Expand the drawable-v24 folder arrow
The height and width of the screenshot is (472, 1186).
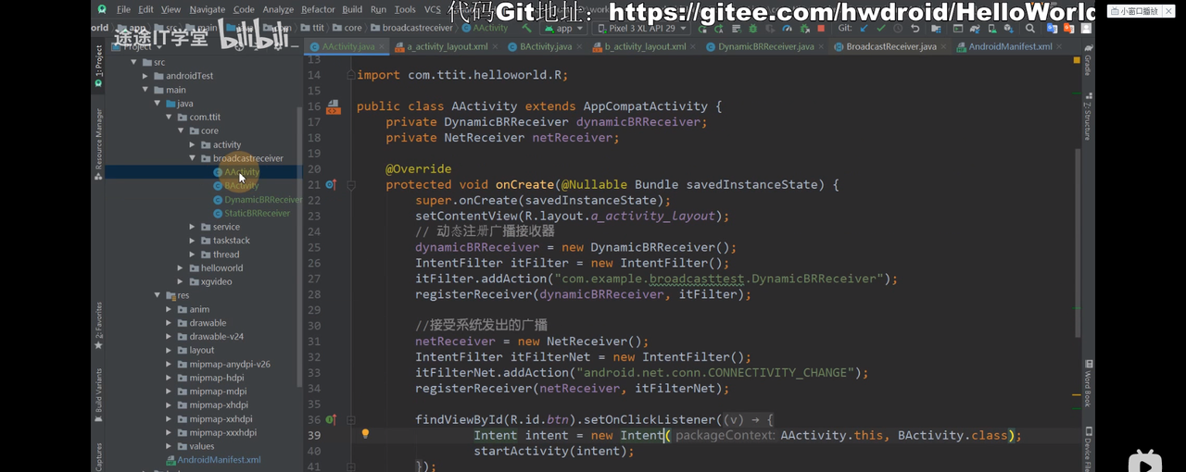pyautogui.click(x=169, y=337)
